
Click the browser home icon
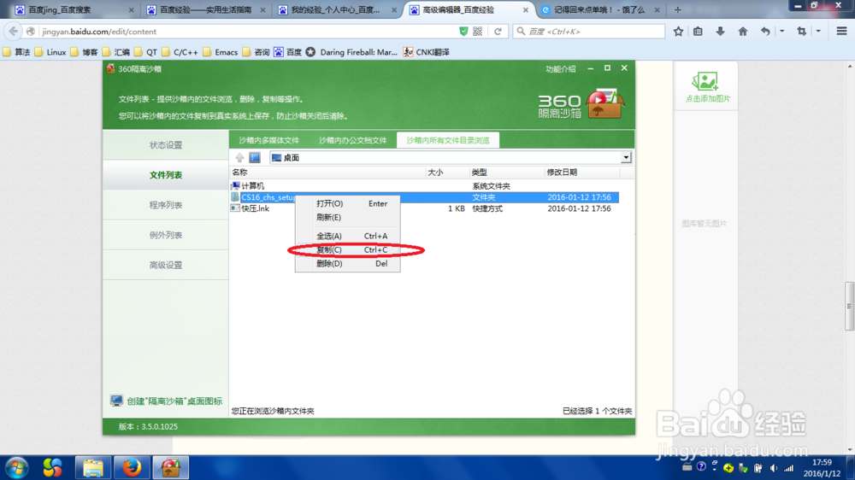coord(743,32)
